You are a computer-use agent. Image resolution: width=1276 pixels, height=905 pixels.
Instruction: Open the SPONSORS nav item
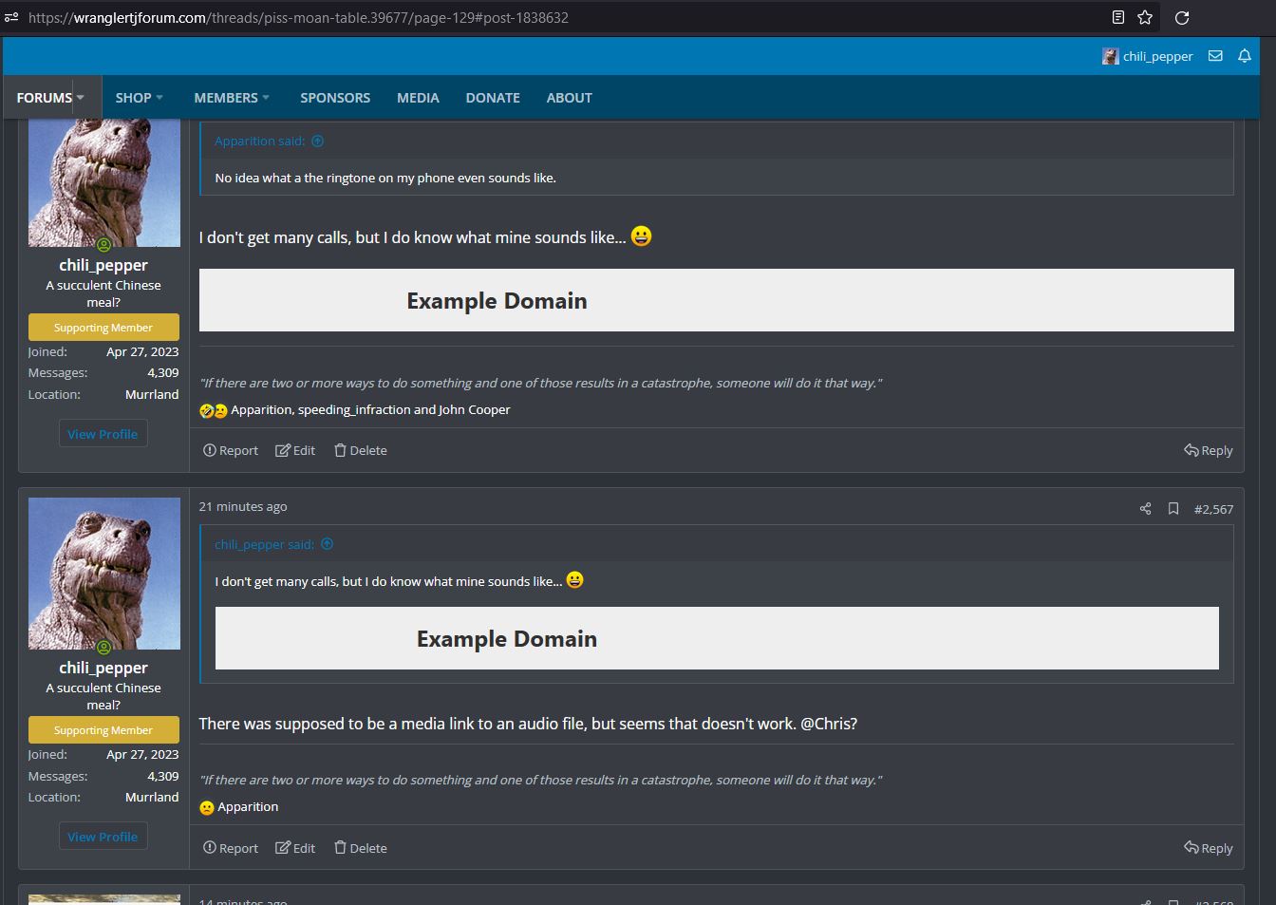click(335, 98)
